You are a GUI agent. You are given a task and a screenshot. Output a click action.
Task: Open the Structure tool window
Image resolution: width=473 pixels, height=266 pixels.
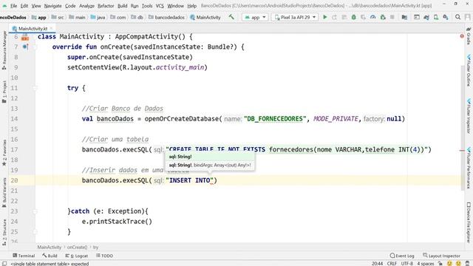(x=4, y=231)
